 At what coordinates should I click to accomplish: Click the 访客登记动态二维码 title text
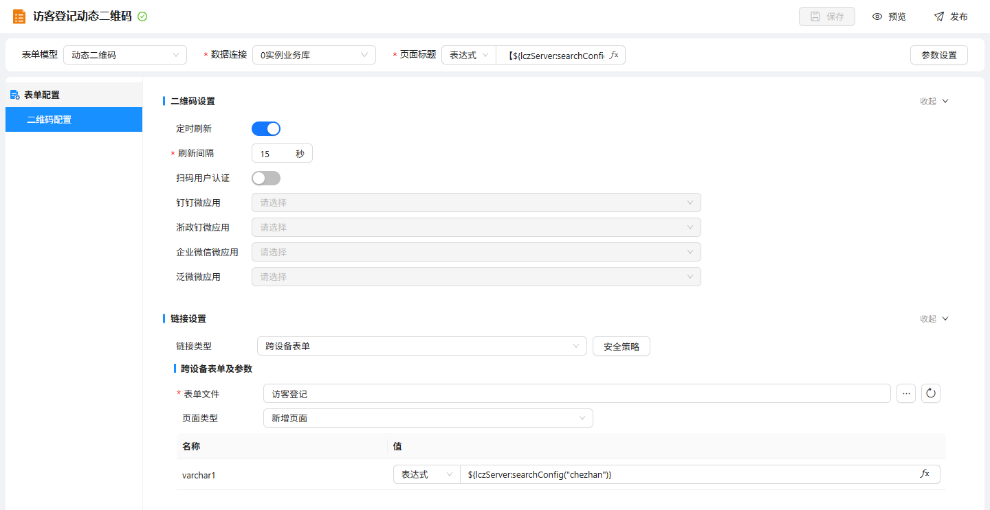point(82,16)
